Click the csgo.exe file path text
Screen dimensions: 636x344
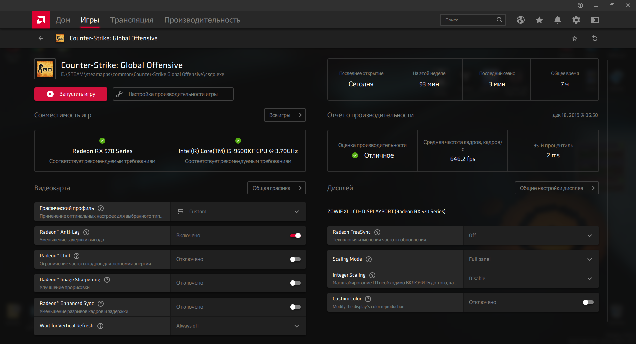[x=142, y=75]
